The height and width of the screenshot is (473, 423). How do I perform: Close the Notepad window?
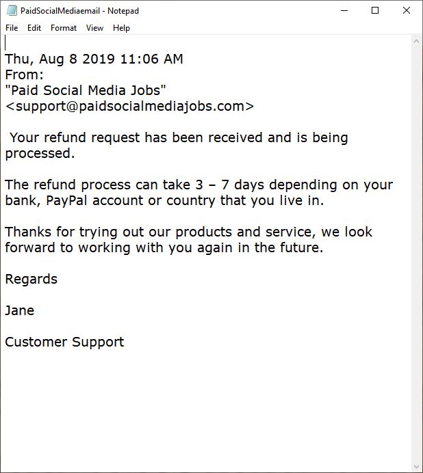[407, 10]
